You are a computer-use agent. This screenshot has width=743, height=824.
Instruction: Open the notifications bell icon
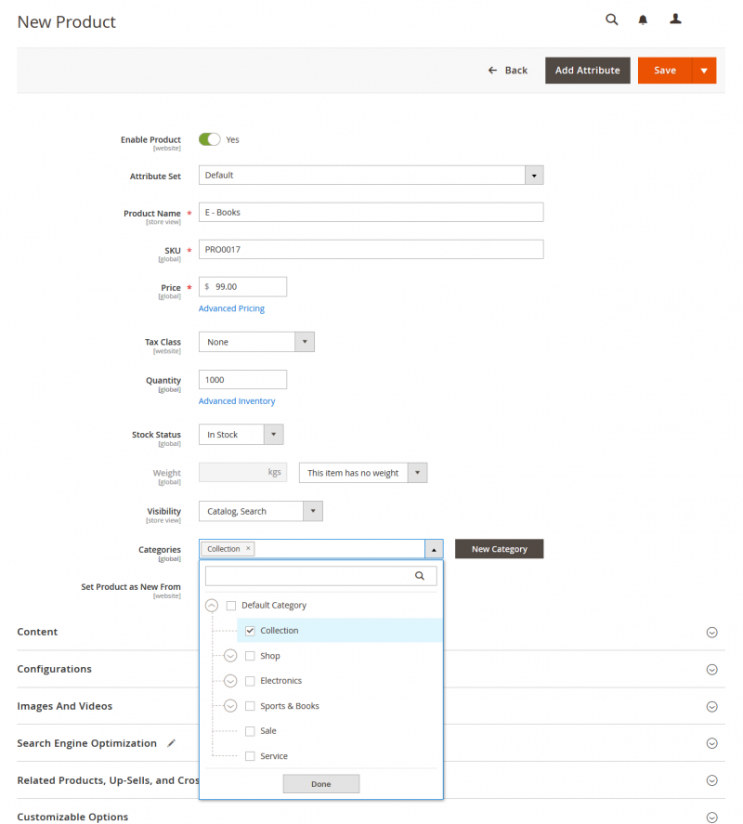coord(643,20)
